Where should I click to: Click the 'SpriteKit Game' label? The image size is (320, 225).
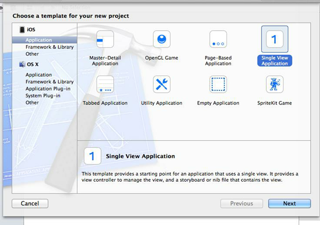(275, 103)
